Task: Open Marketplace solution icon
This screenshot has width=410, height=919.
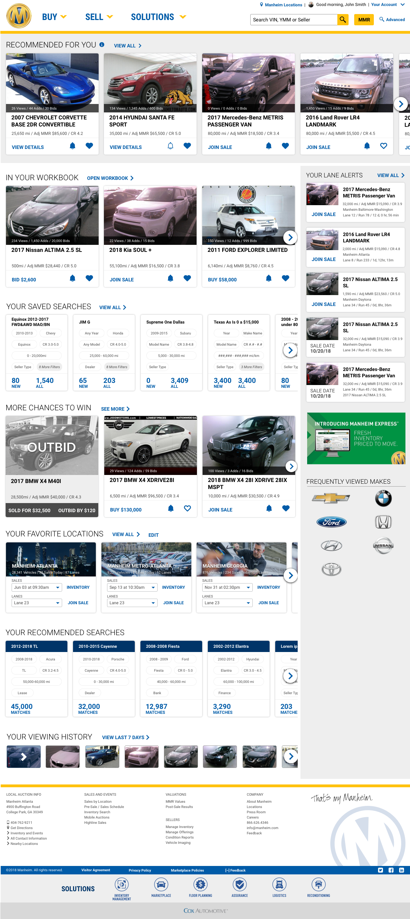Action: 161,884
